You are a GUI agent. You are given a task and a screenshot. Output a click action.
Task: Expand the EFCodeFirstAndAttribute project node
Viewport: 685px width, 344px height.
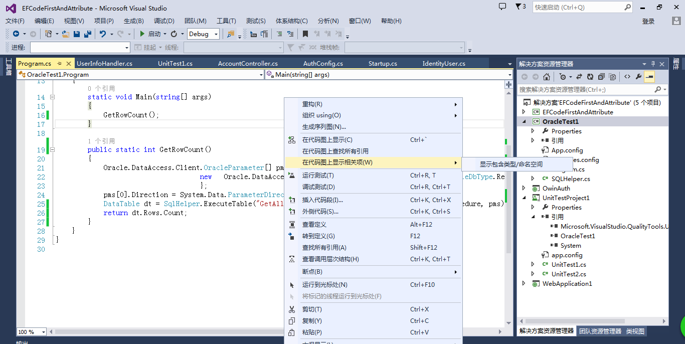524,112
